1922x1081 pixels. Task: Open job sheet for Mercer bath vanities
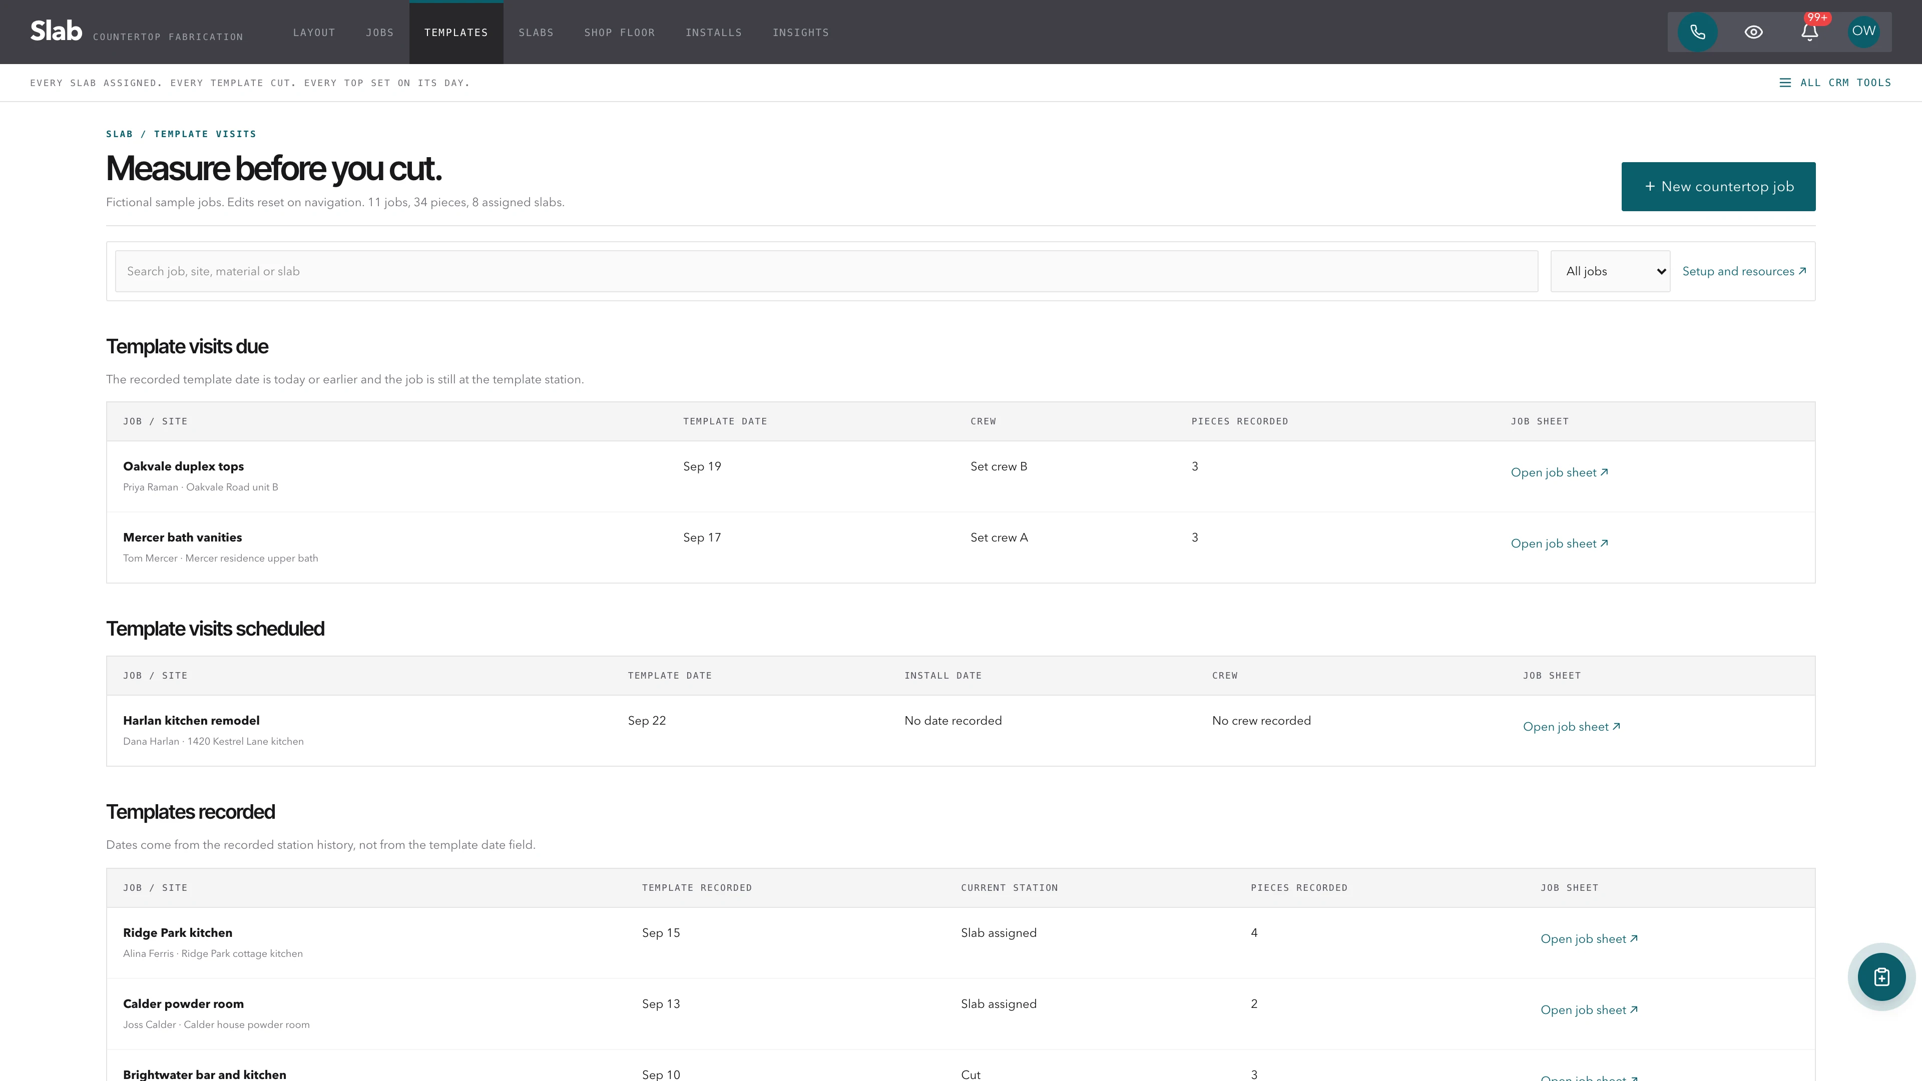[x=1560, y=544]
